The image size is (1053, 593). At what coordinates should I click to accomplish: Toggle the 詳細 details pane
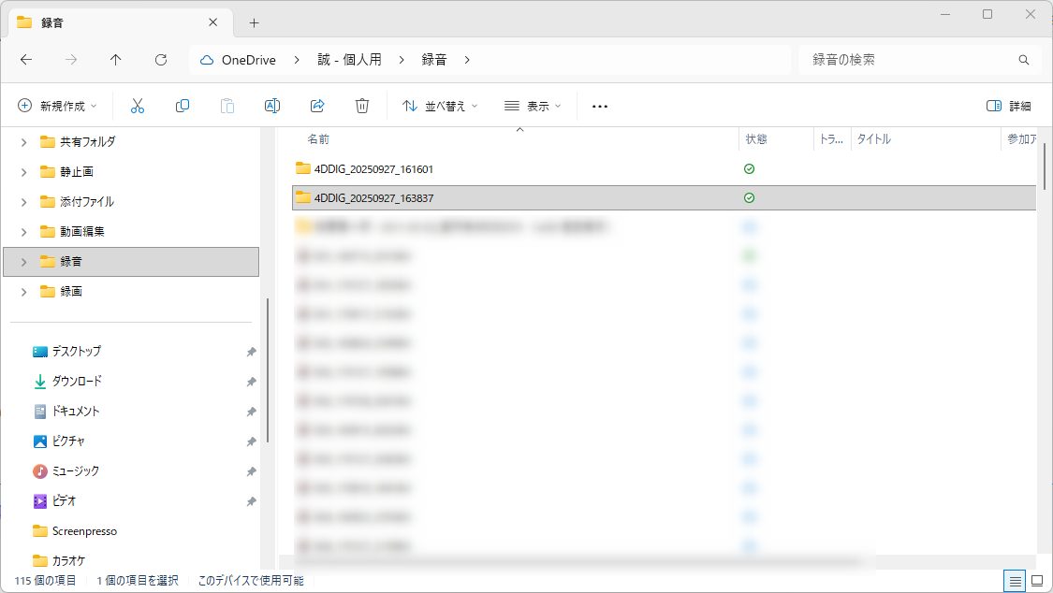(1009, 106)
